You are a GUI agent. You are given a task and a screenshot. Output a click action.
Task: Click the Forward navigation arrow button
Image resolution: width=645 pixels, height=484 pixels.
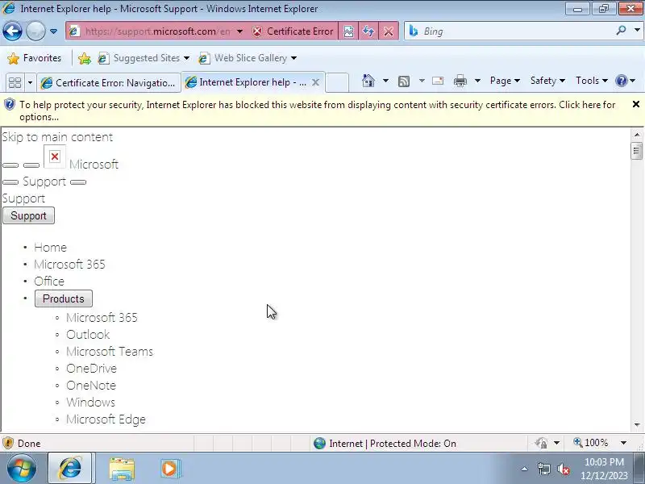[35, 31]
